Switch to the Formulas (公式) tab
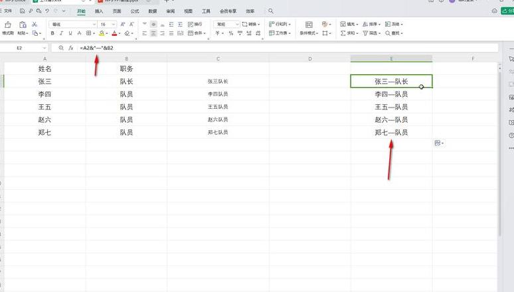This screenshot has height=292, width=514. 135,11
